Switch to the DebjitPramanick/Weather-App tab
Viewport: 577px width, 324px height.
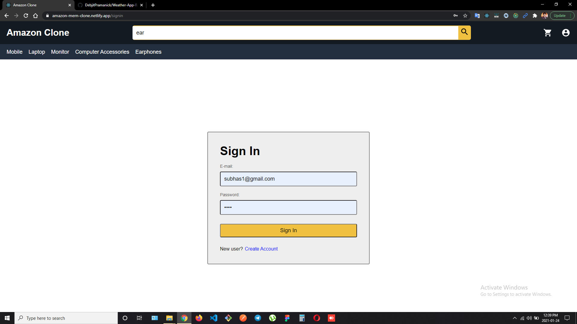pos(110,5)
